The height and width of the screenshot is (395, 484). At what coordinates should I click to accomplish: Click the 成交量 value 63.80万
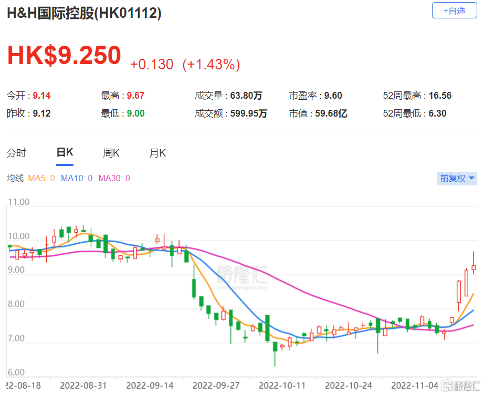tap(246, 96)
